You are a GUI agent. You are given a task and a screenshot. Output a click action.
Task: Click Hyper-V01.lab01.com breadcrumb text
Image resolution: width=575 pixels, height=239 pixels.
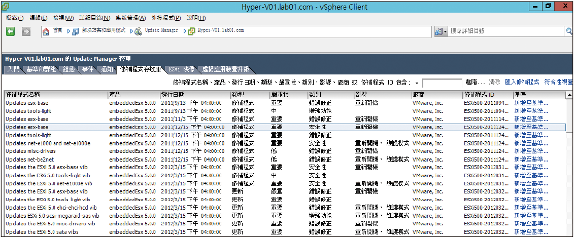220,31
